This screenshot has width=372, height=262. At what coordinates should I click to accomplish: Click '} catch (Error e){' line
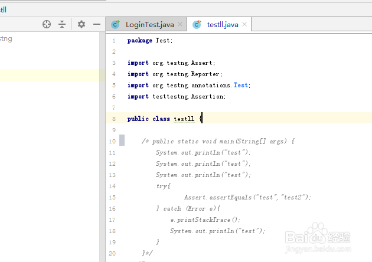(x=188, y=209)
